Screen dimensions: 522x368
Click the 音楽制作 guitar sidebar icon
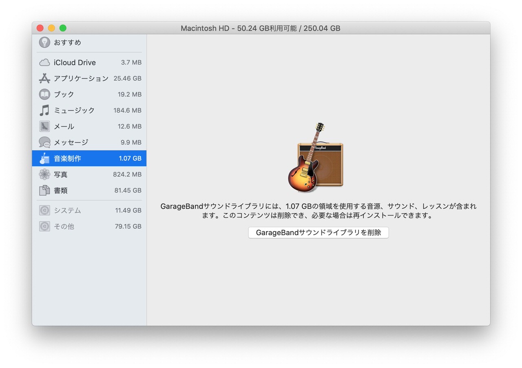click(x=44, y=158)
